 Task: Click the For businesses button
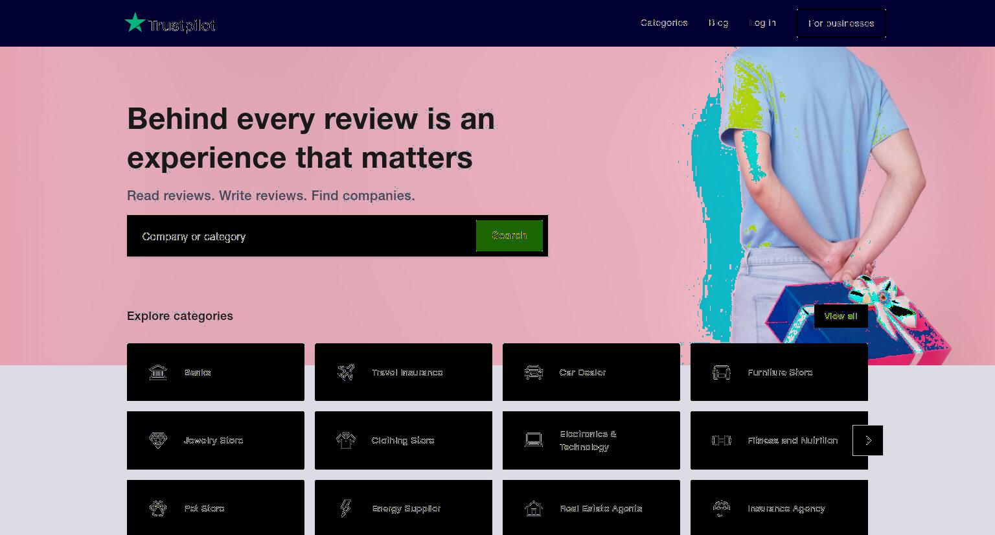(841, 23)
